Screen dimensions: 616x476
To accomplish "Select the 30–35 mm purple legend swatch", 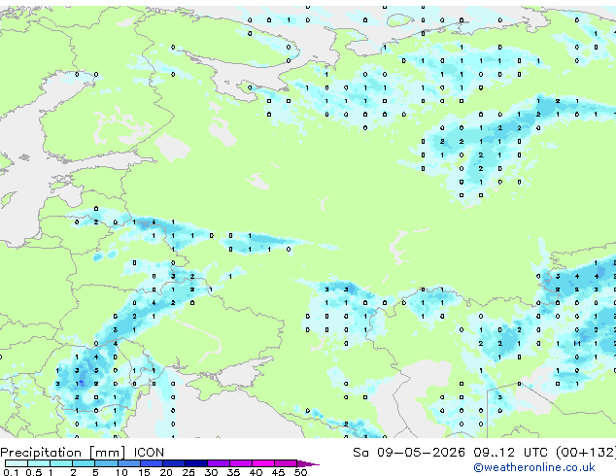I will [219, 463].
